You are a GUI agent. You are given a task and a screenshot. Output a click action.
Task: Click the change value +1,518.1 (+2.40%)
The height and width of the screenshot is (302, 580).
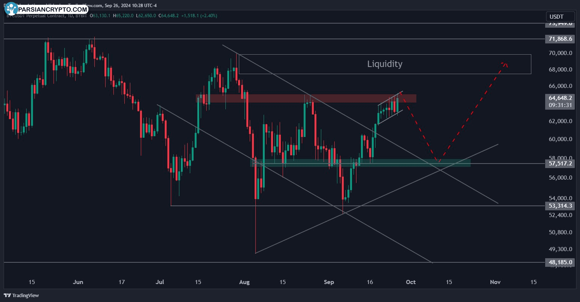200,16
